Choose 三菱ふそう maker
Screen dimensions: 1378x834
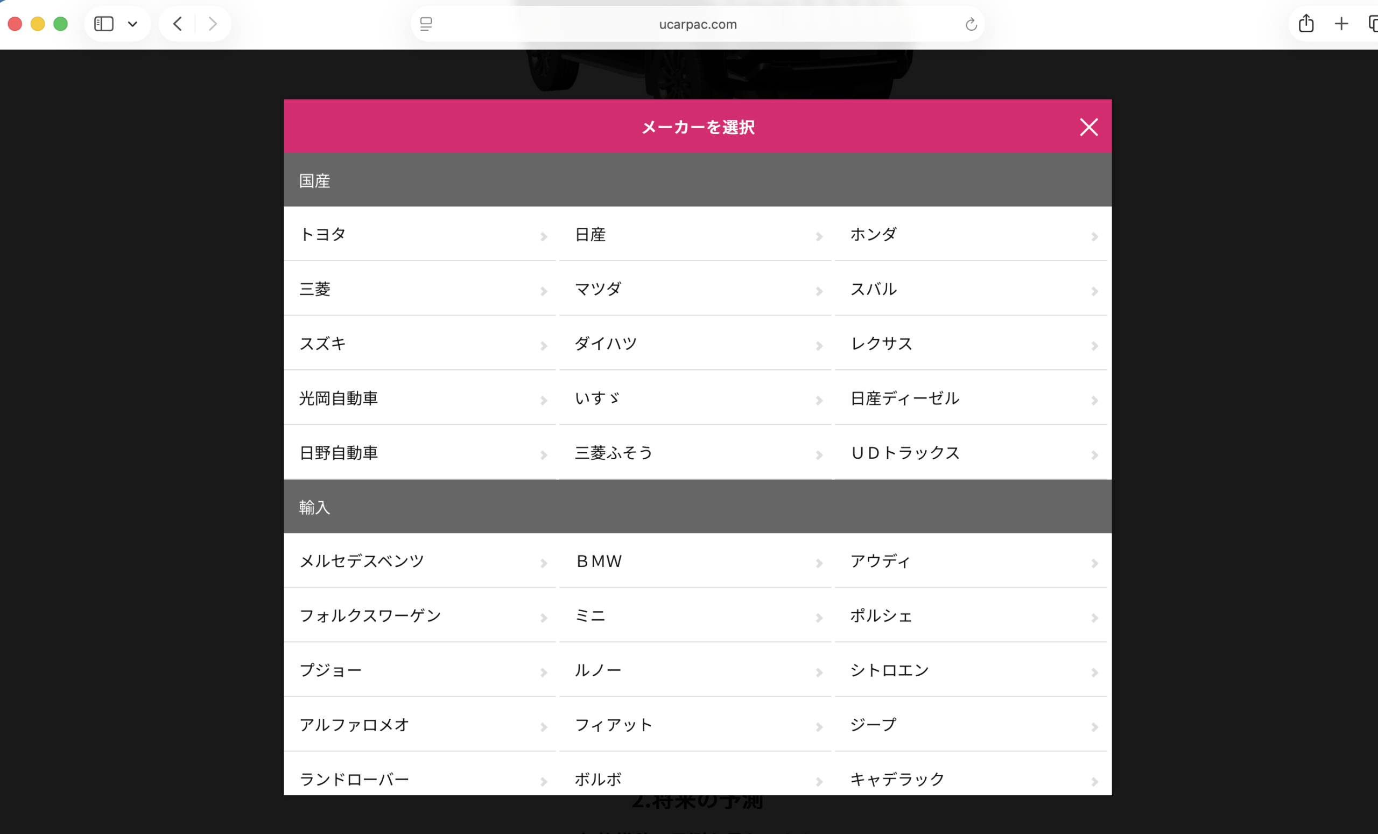(695, 452)
